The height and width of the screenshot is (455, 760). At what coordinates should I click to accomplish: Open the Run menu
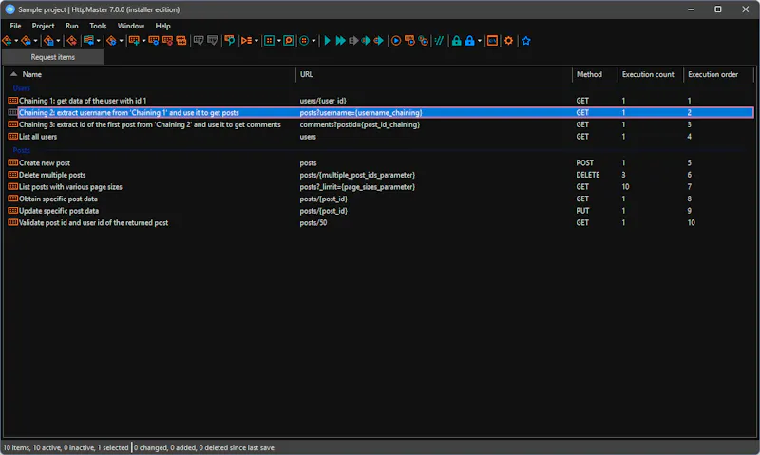point(72,26)
